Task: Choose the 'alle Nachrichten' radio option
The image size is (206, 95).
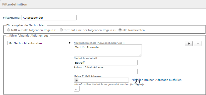Action: click(120, 30)
